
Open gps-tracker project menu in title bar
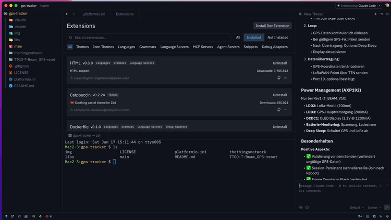click(29, 6)
